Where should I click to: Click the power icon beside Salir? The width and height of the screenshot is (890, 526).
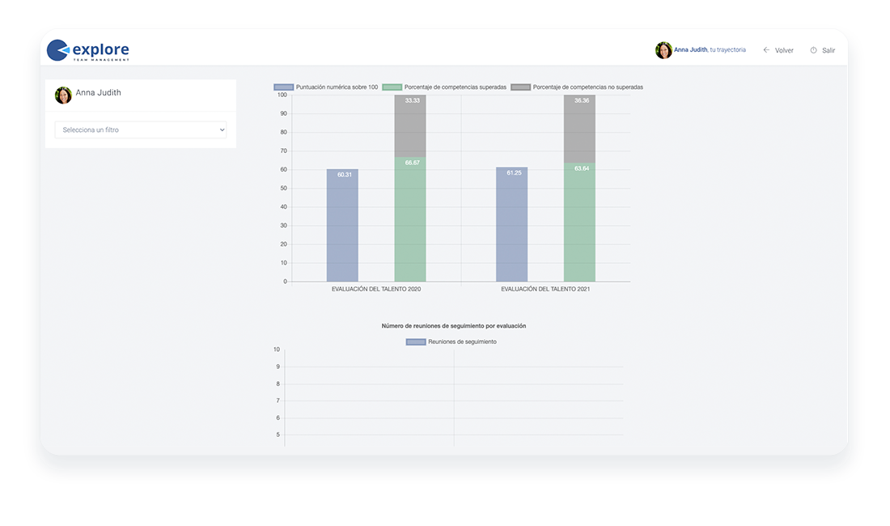813,50
